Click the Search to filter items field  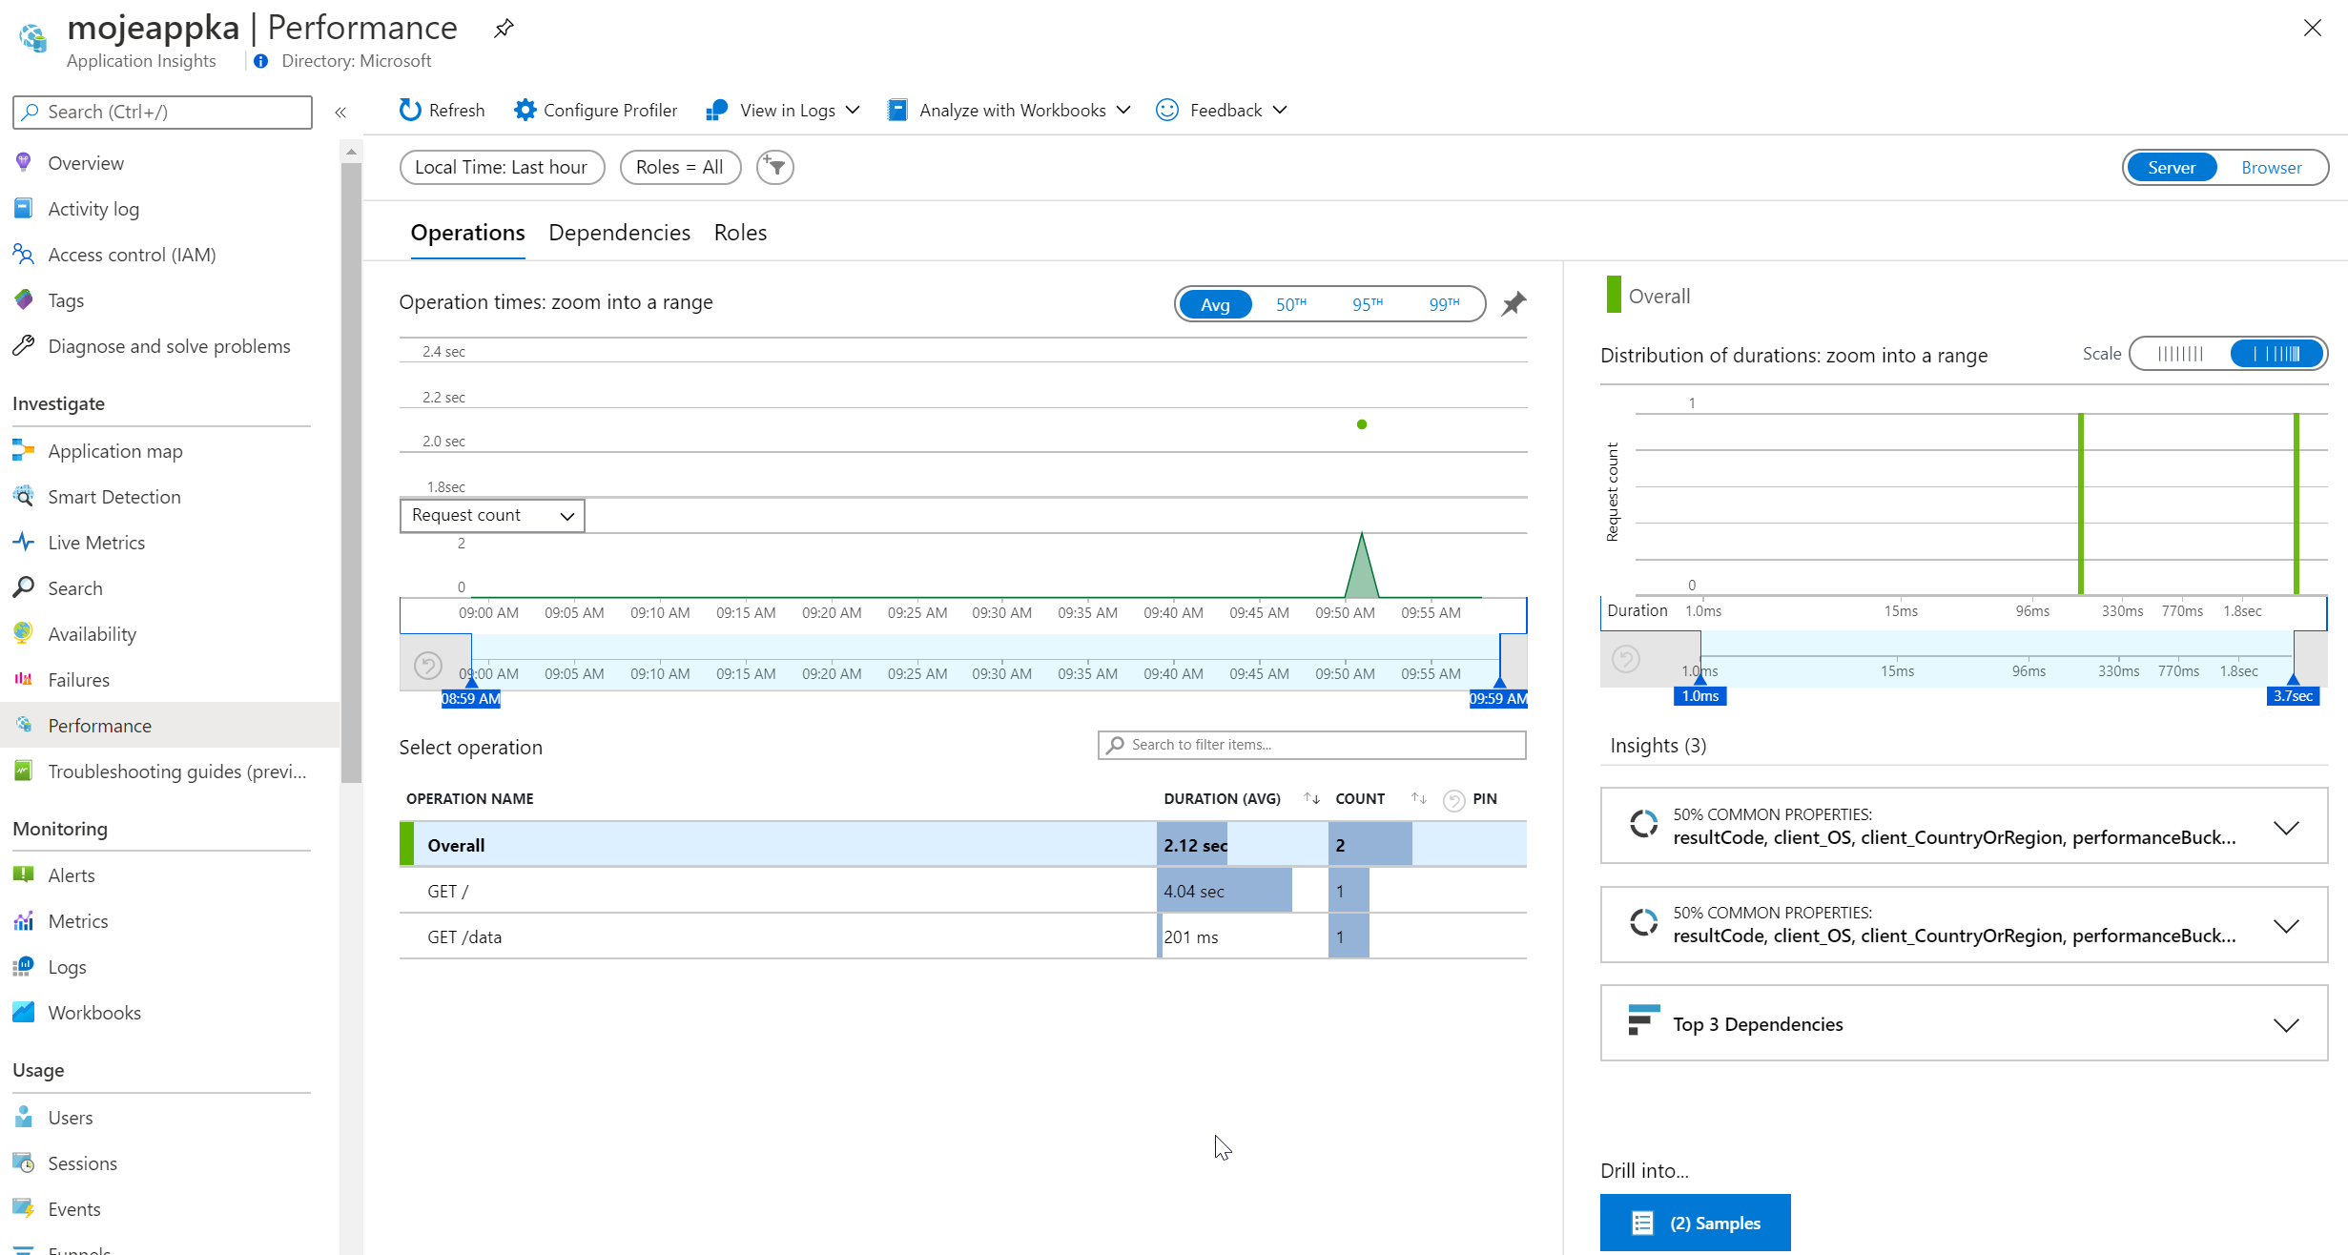coord(1311,745)
